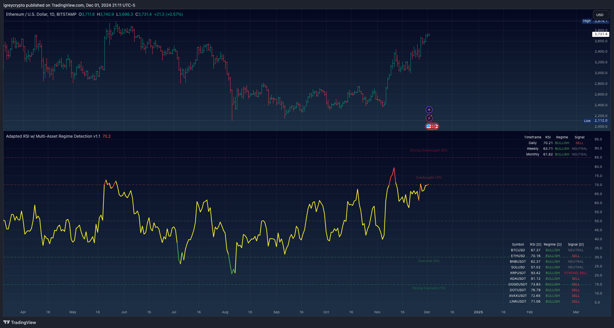Click the Weekly row label
The width and height of the screenshot is (614, 328).
click(x=533, y=149)
